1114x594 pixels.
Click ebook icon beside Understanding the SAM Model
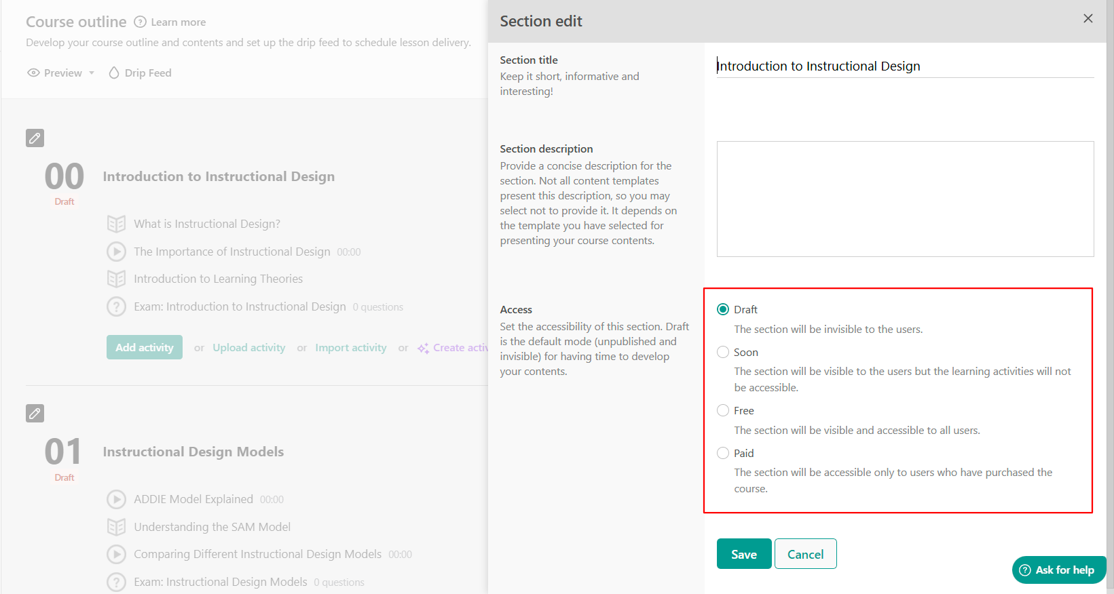pos(116,527)
